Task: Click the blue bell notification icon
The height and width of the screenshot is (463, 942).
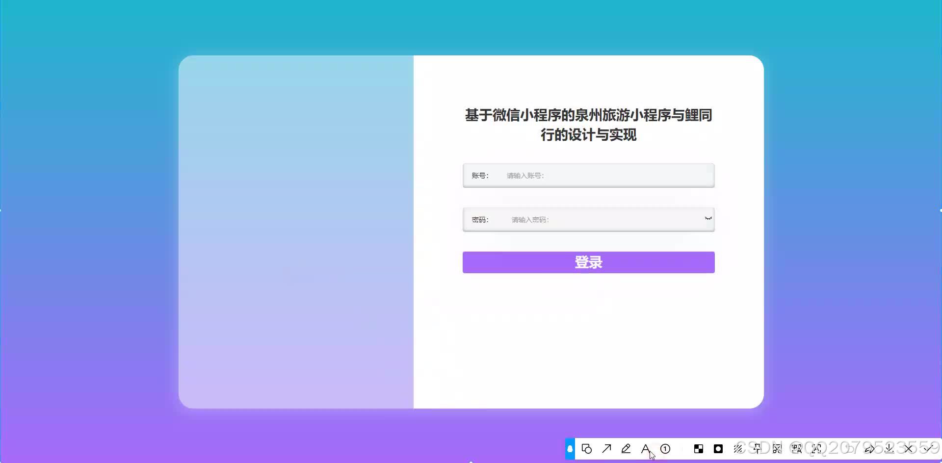Action: click(569, 449)
